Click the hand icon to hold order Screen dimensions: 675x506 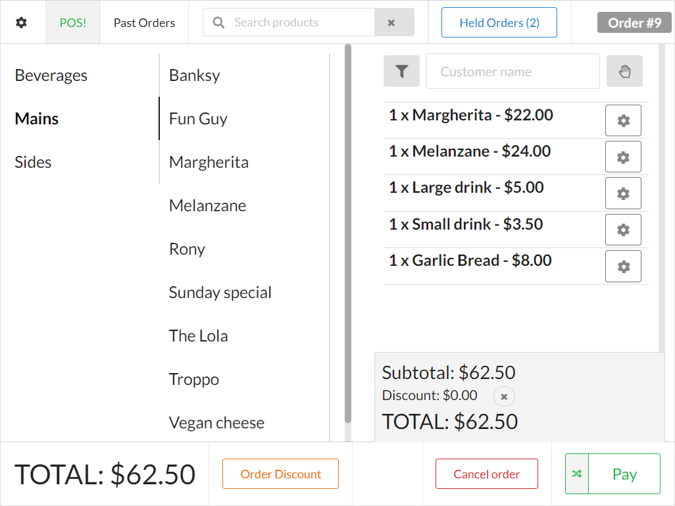[624, 71]
